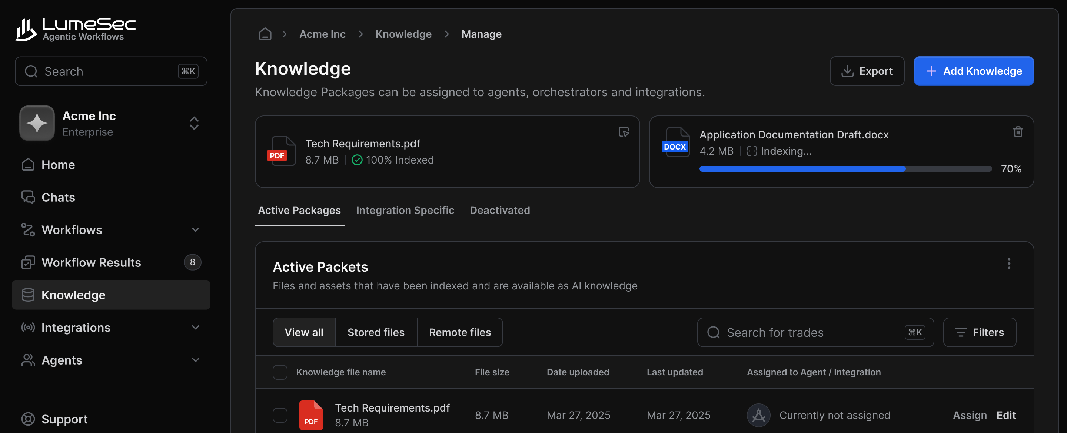Click the Acme Inc star avatar

point(37,123)
